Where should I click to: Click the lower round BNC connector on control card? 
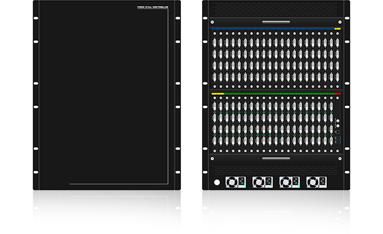tap(338, 126)
